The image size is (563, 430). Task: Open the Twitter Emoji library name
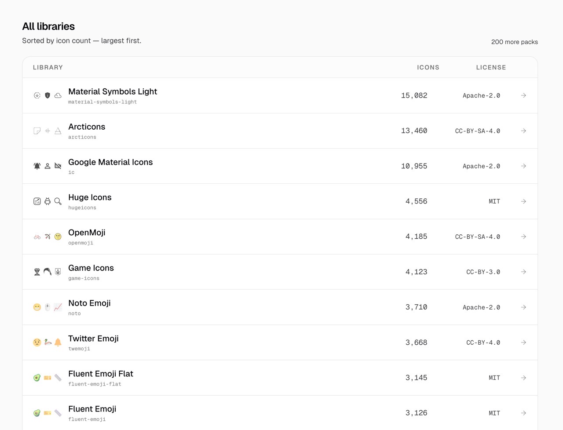(x=93, y=339)
